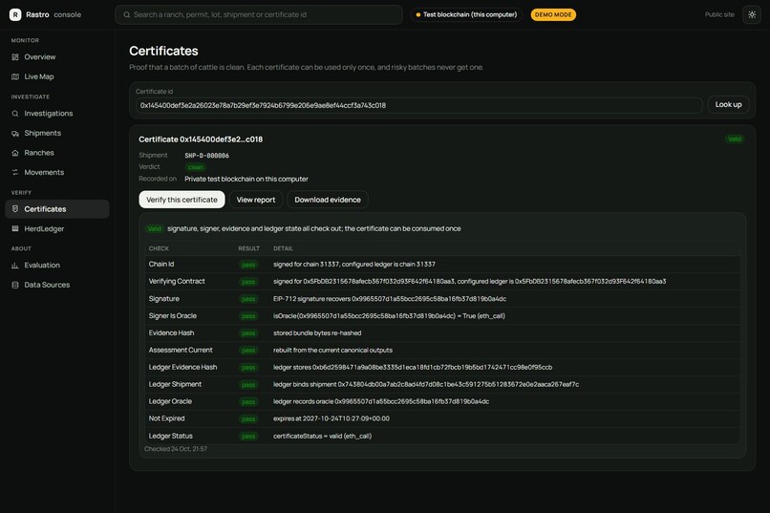This screenshot has width=770, height=513.
Task: Click the Evaluation chart icon
Action: 15,265
